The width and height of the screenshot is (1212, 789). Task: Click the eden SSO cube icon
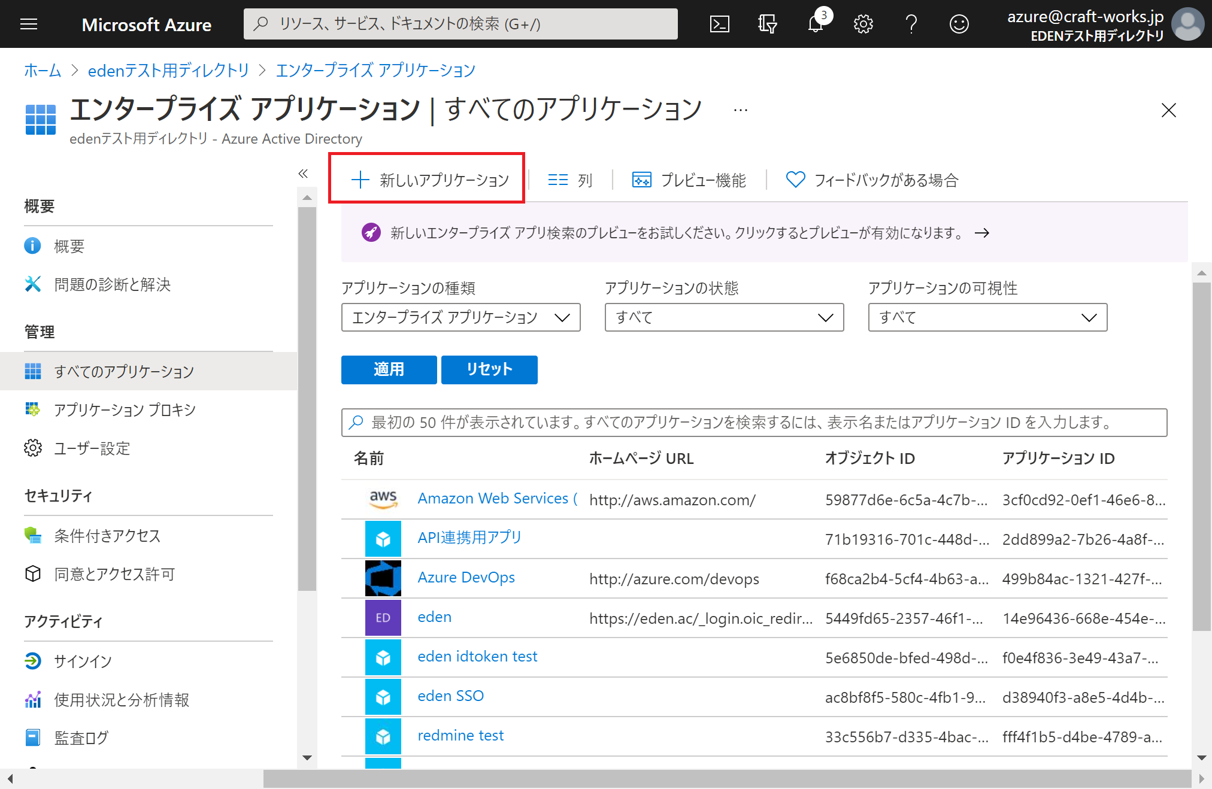click(383, 697)
